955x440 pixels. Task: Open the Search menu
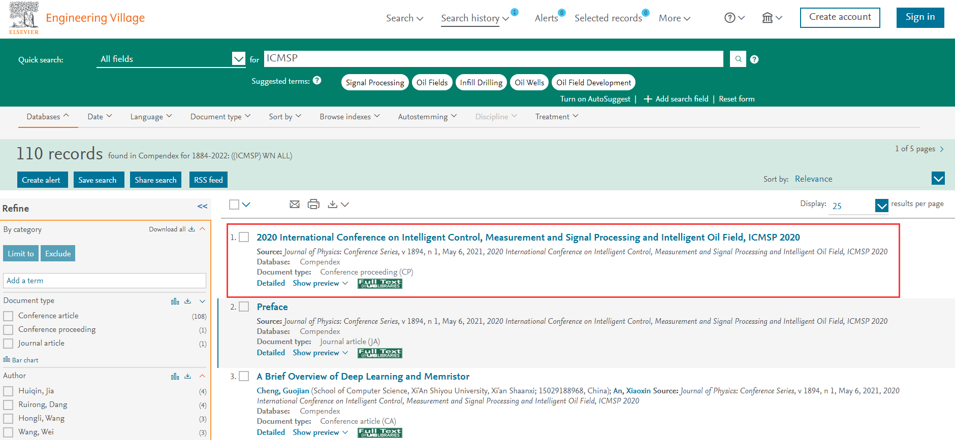point(404,18)
